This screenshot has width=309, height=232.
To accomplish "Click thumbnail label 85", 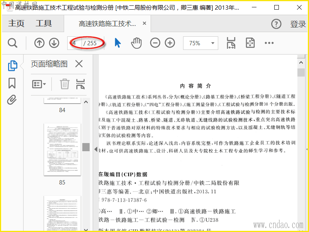I will (x=62, y=182).
